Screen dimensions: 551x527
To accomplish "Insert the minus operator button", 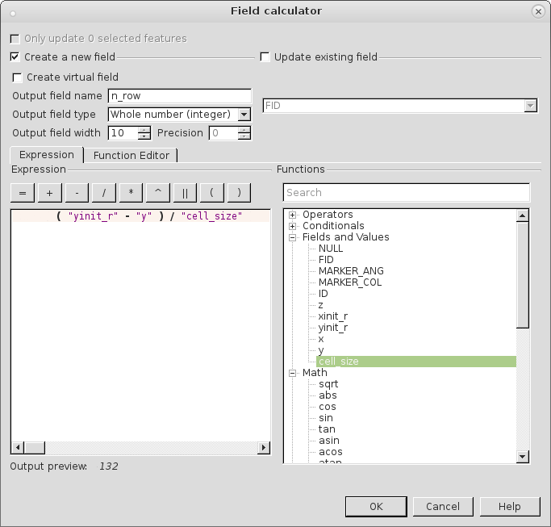I will click(x=77, y=193).
